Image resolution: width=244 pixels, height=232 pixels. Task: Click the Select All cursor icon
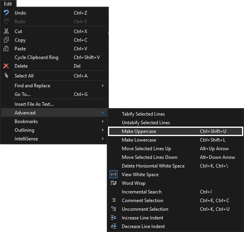click(x=6, y=75)
